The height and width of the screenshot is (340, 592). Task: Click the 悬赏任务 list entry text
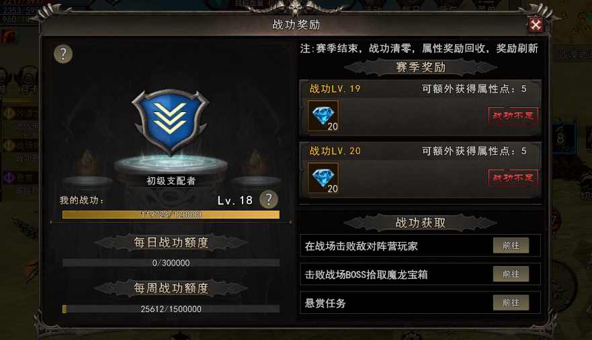coord(325,303)
